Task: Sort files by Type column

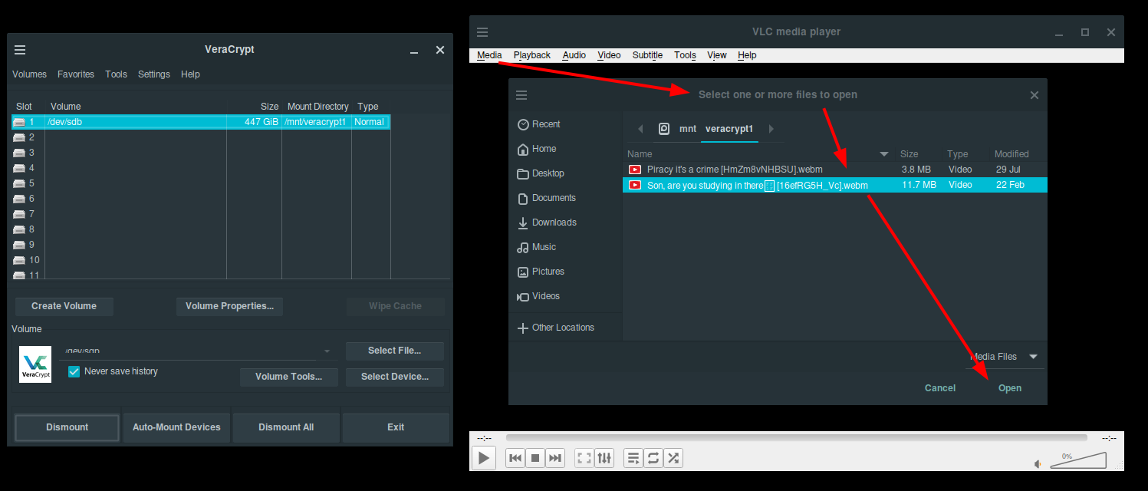Action: 958,154
